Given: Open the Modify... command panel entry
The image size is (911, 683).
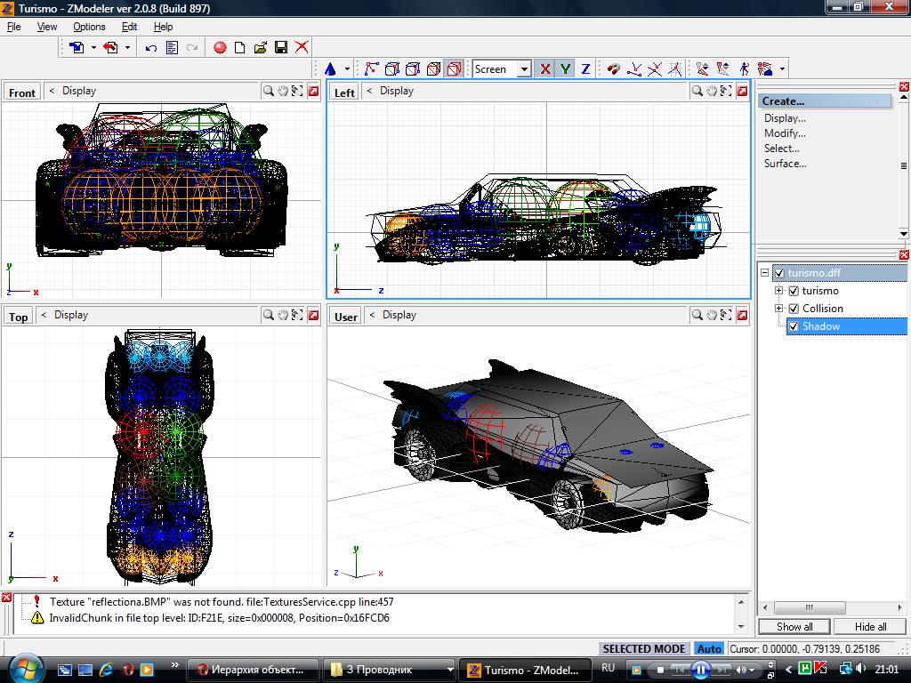Looking at the screenshot, I should tap(785, 133).
